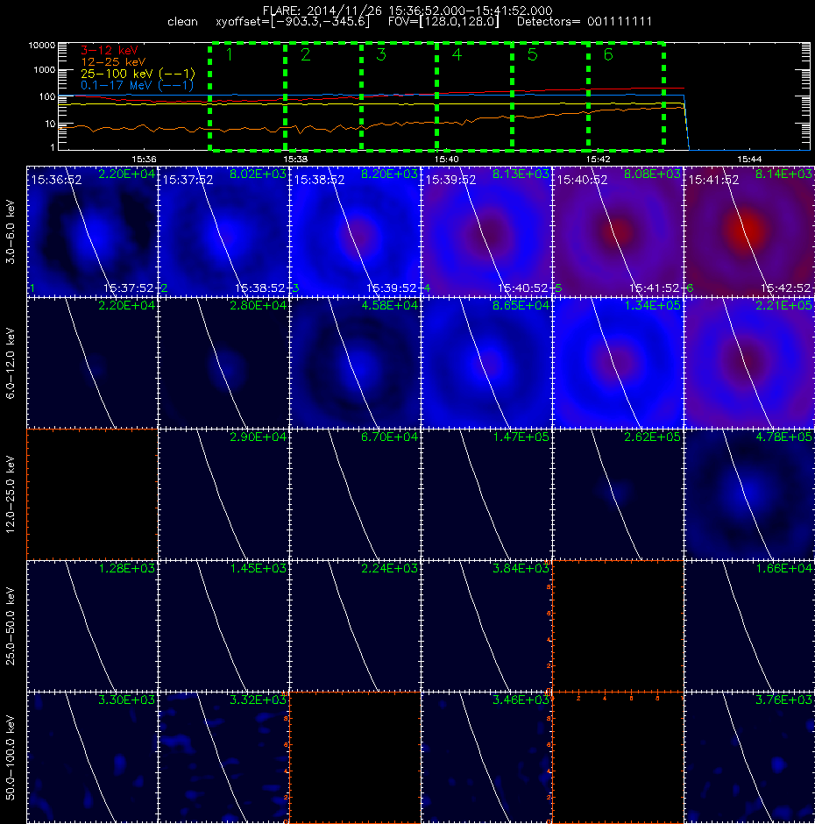Click the Detectors= 001111111 header text
The height and width of the screenshot is (824, 815).
(585, 22)
